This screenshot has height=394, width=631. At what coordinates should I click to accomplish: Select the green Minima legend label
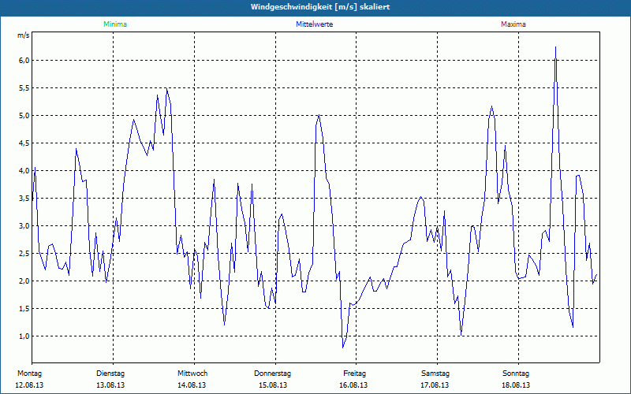click(115, 24)
